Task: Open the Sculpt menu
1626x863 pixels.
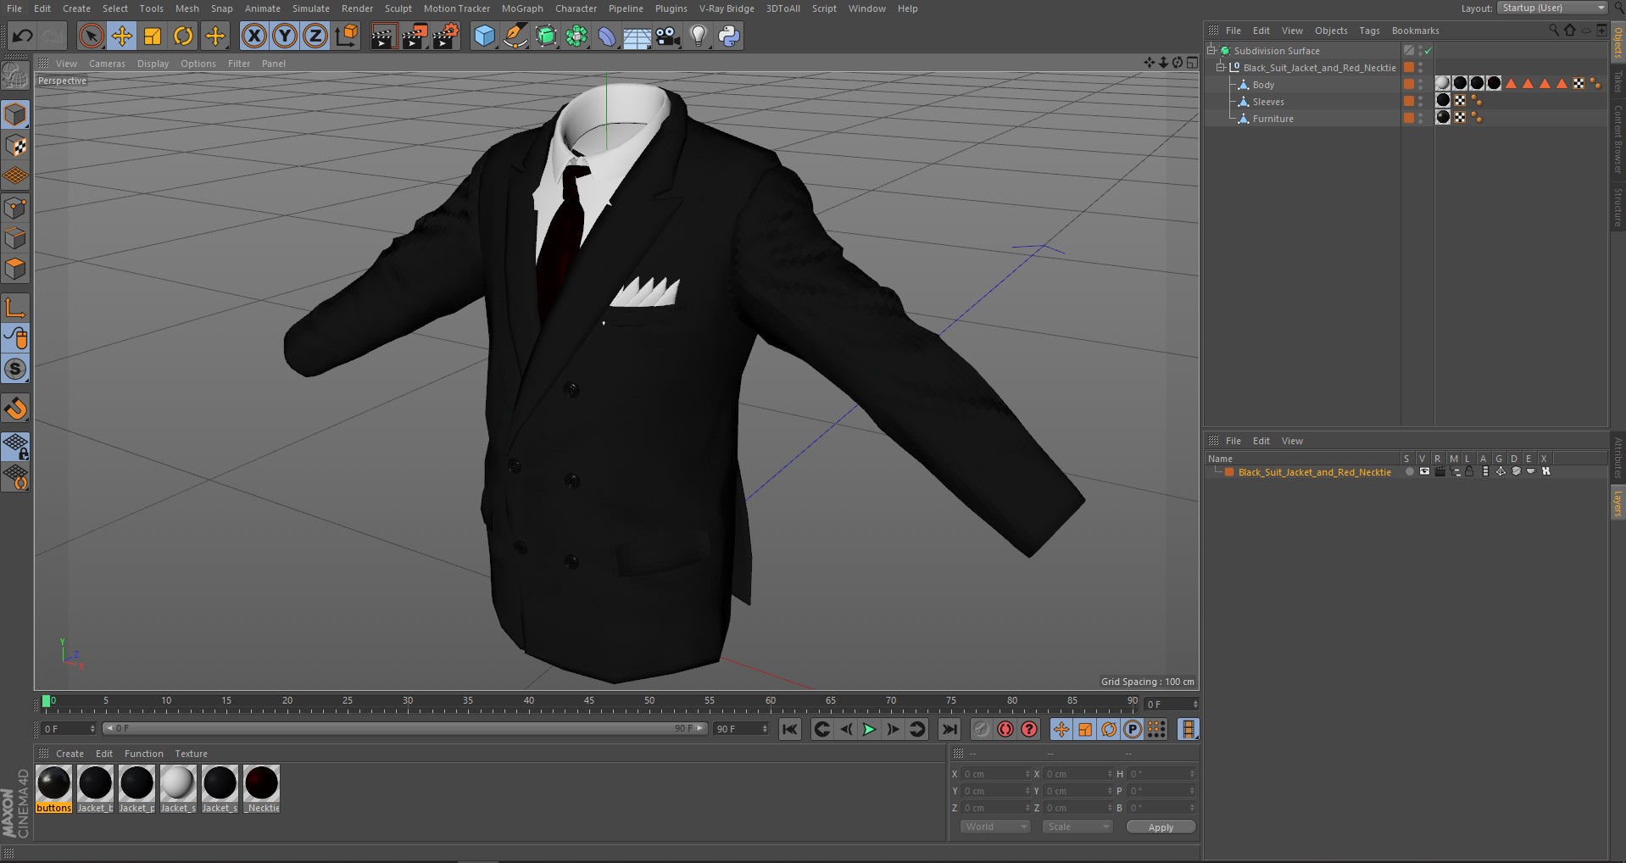Action: (x=398, y=8)
